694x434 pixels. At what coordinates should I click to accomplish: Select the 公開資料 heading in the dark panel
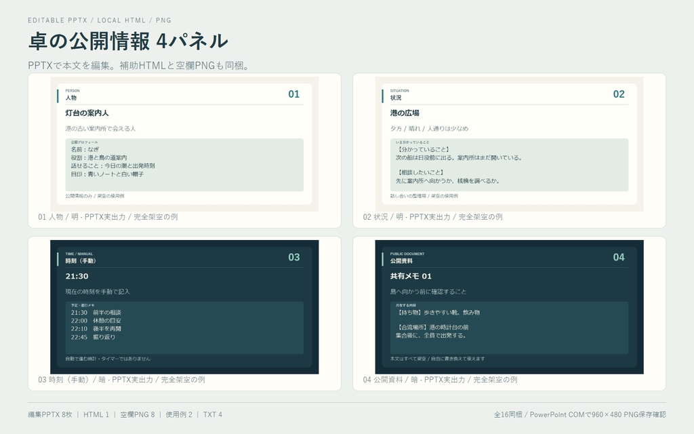coord(401,261)
